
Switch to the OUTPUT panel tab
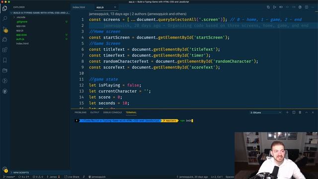click(95, 112)
